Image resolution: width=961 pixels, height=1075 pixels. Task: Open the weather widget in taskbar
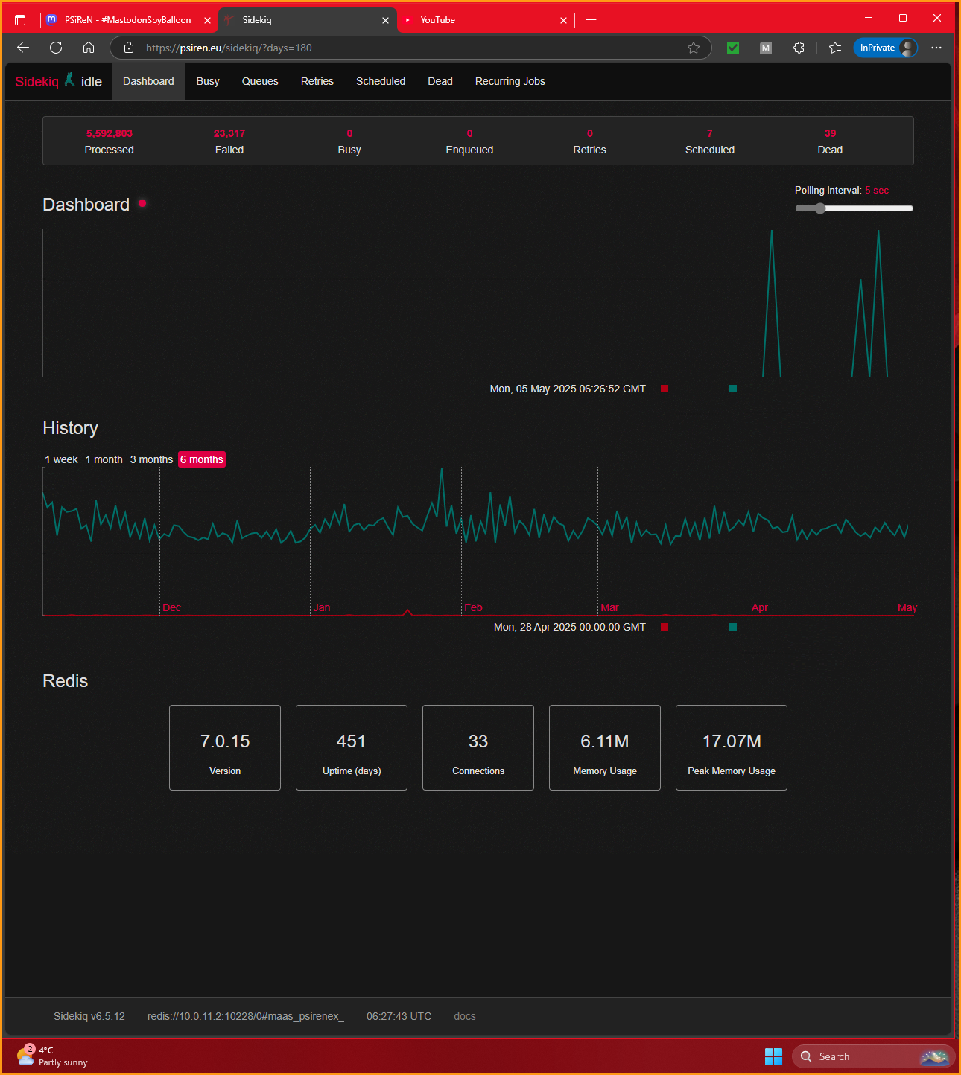coord(52,1056)
